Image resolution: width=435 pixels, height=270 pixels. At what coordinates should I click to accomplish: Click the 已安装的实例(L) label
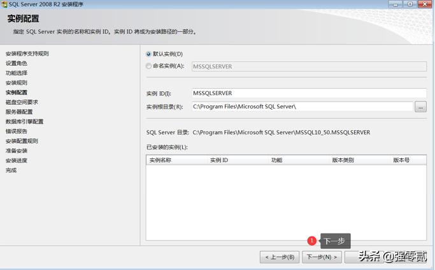click(x=167, y=147)
